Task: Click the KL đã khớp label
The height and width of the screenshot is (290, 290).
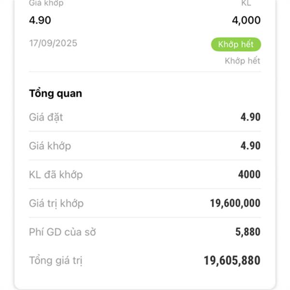Action: [x=56, y=174]
